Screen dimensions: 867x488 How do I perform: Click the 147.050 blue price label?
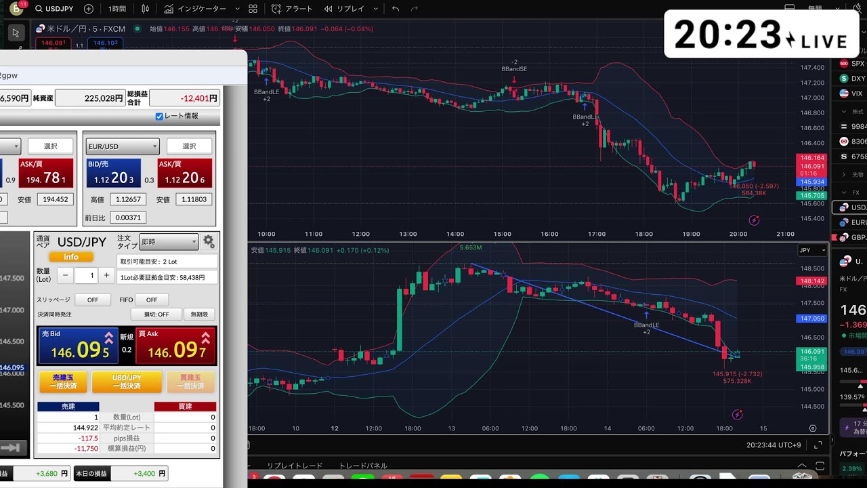click(x=813, y=319)
